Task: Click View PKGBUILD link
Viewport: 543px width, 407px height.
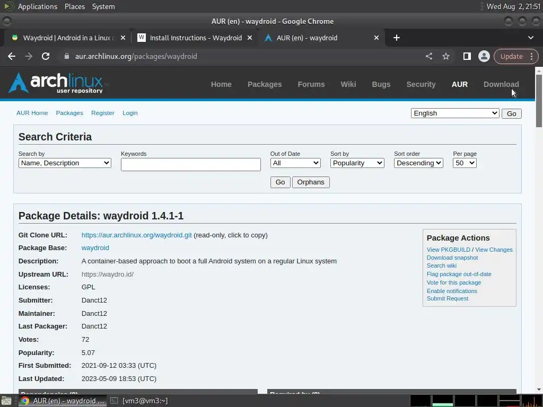Action: click(x=448, y=250)
